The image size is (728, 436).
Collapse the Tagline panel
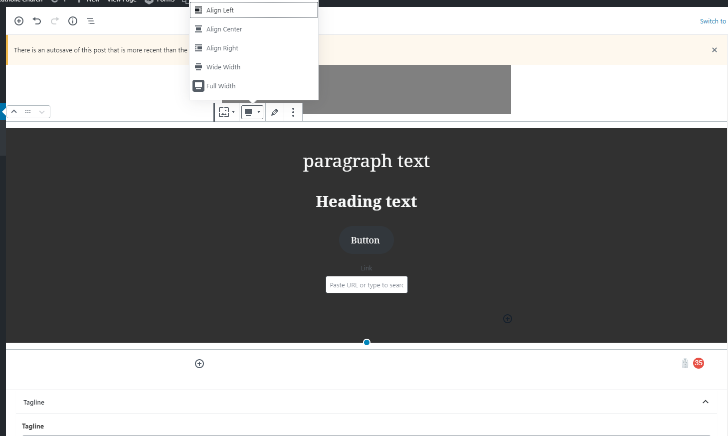[x=706, y=402]
